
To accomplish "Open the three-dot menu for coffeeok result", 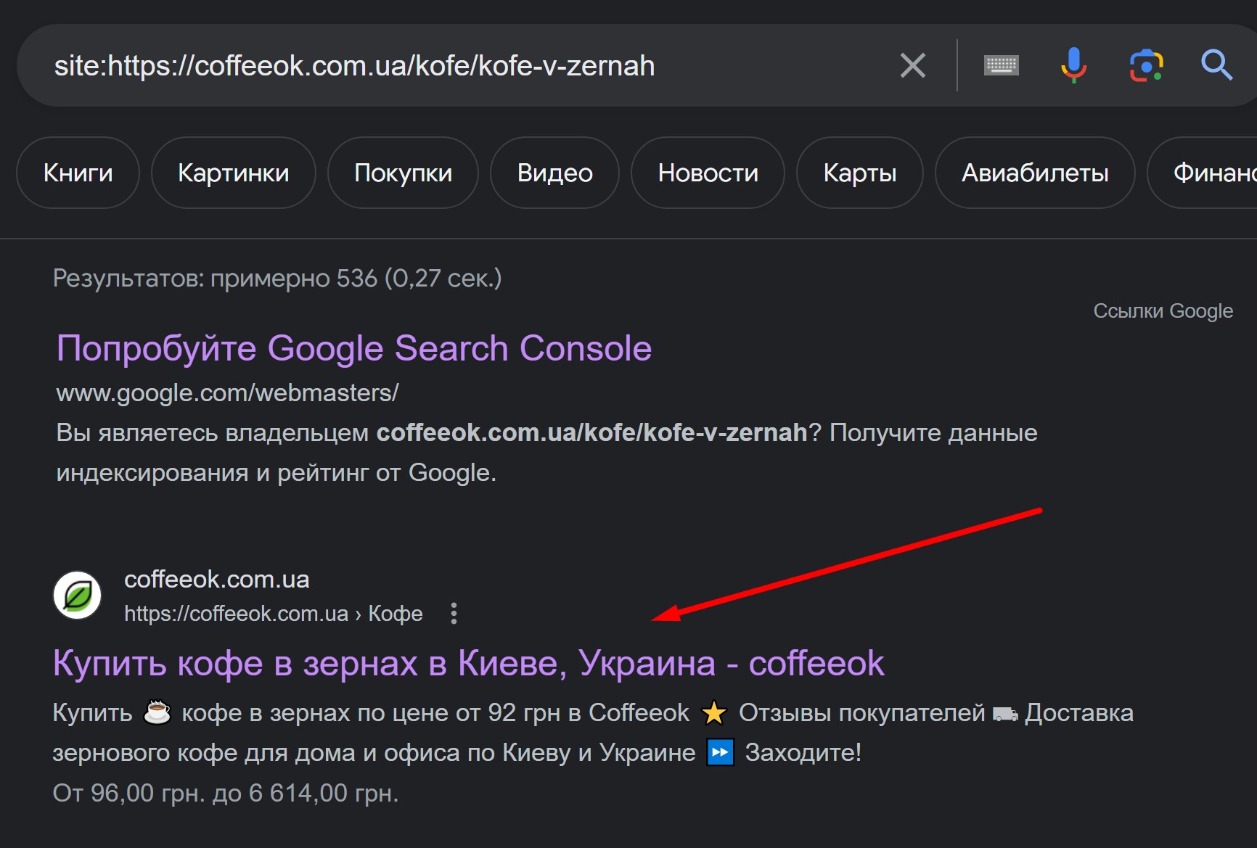I will pos(454,614).
